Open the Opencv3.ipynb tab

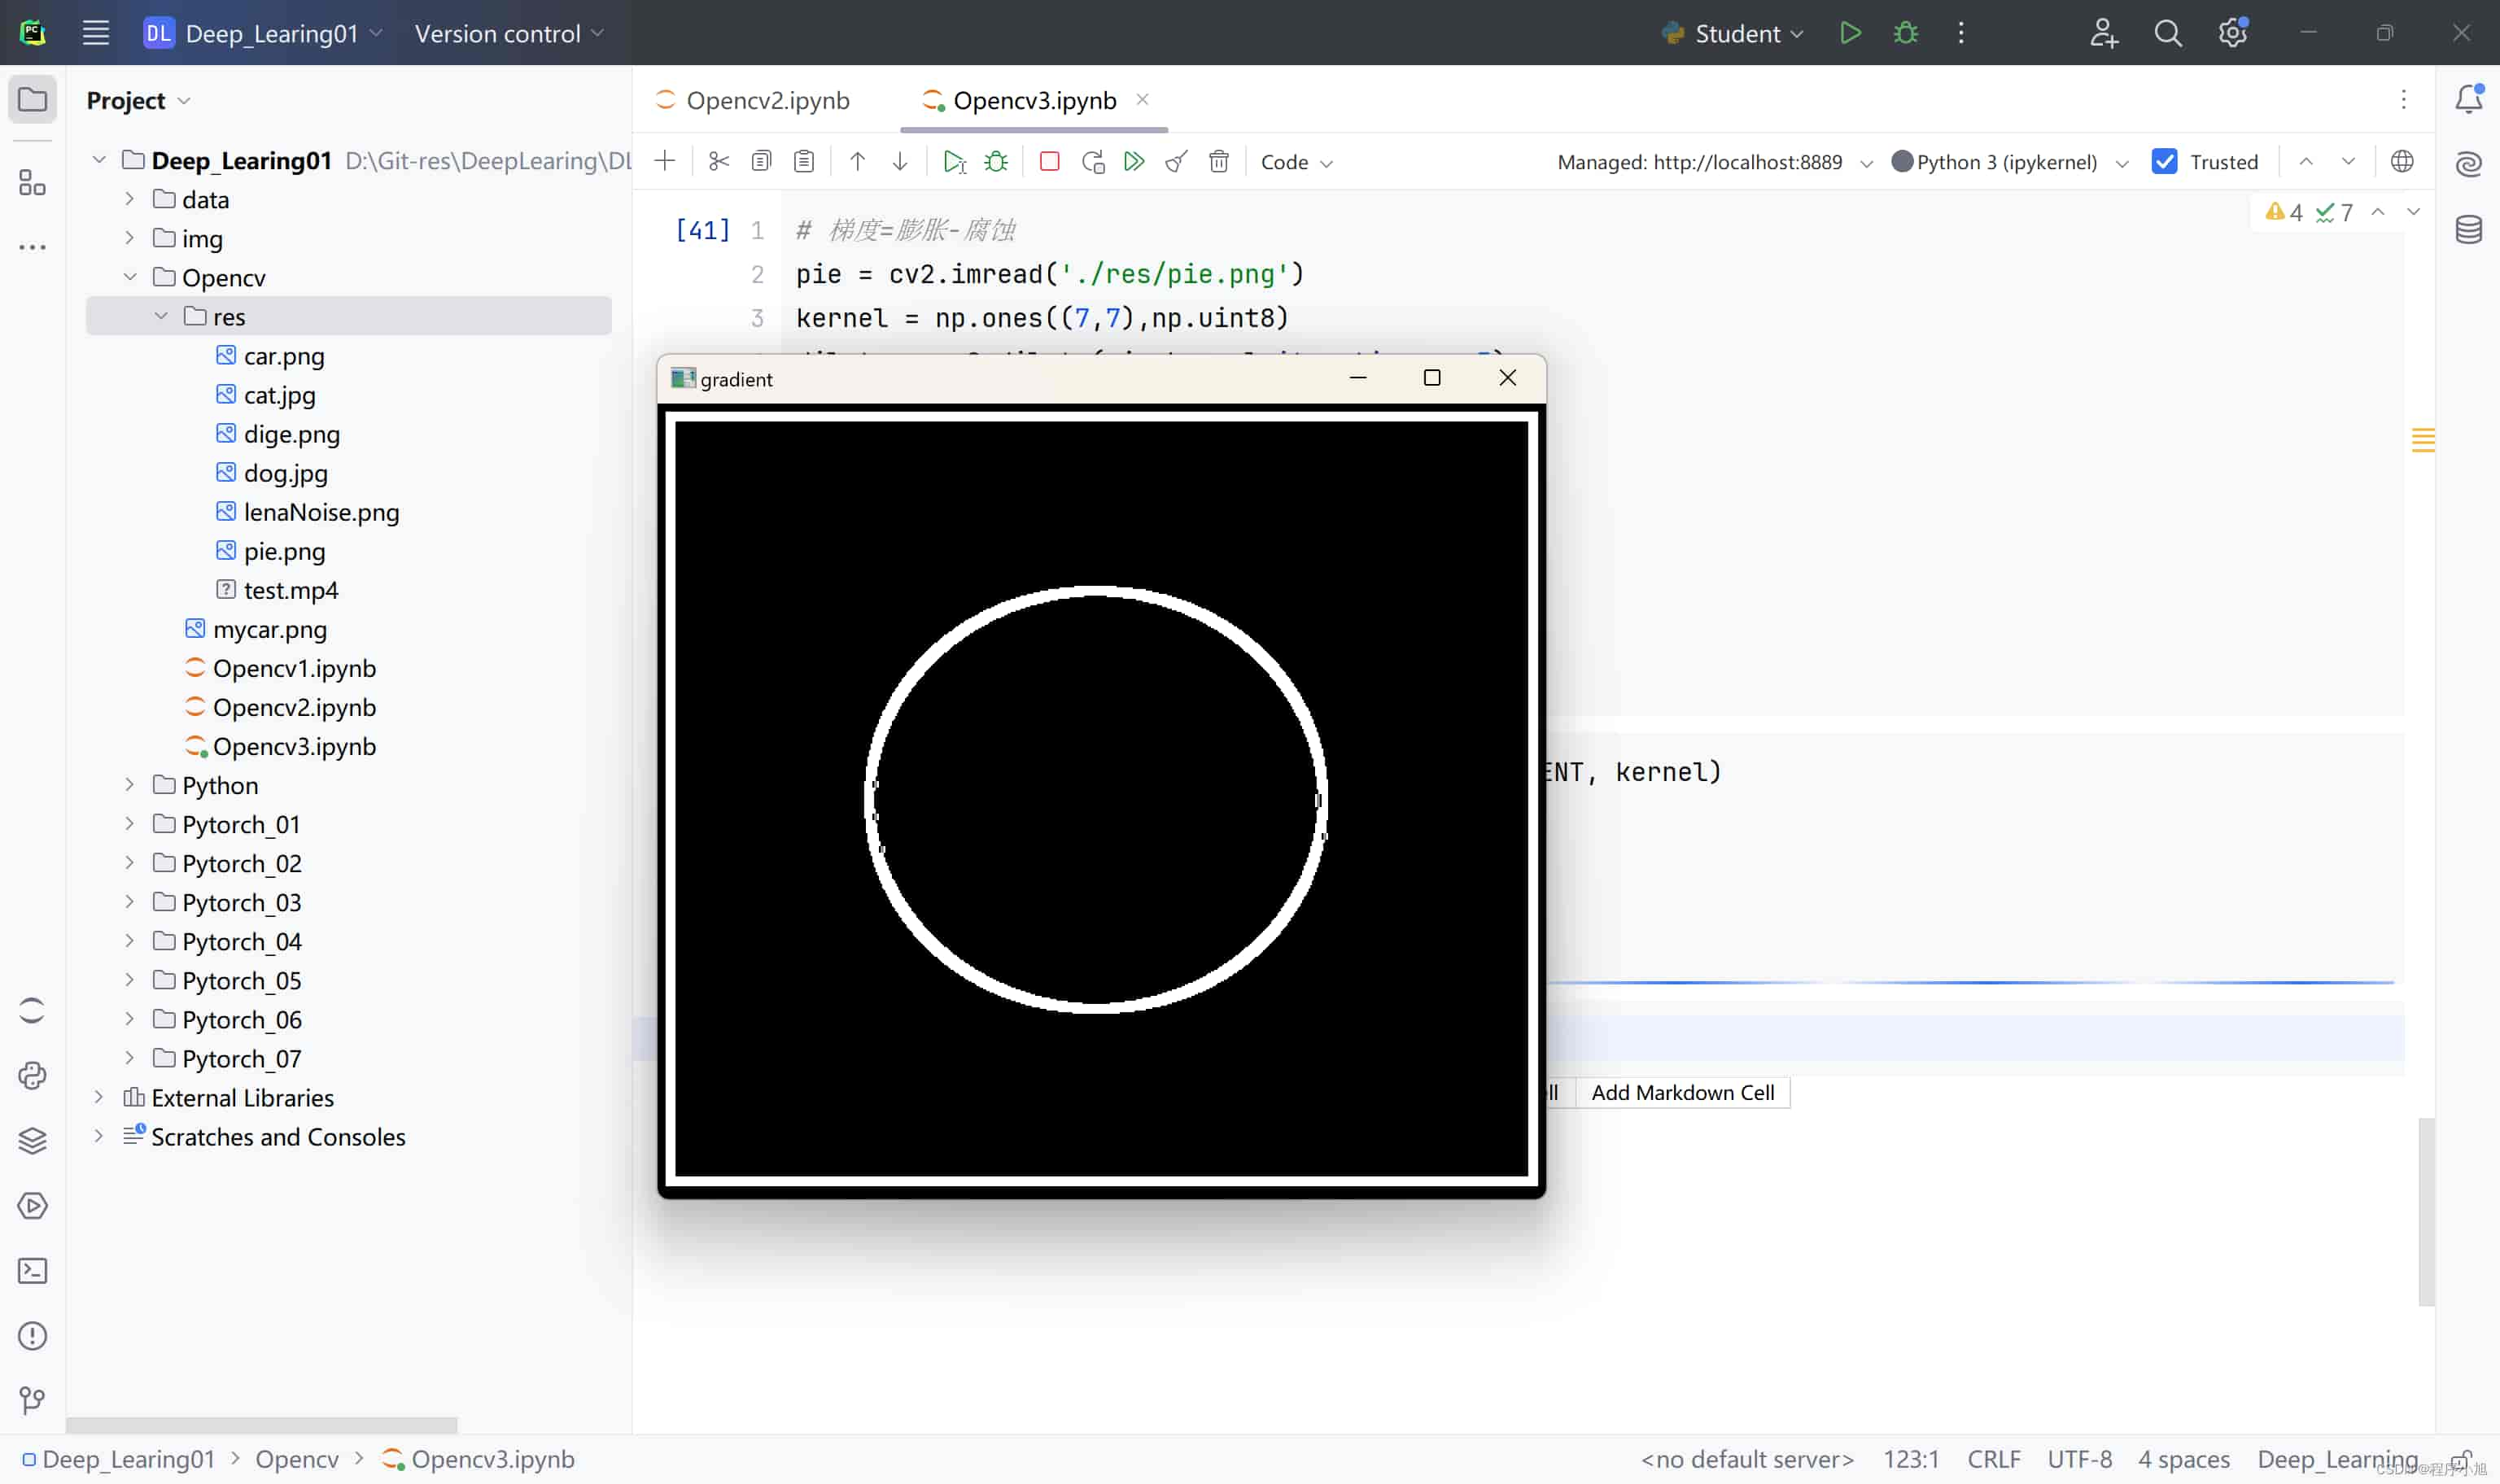pyautogui.click(x=1035, y=99)
